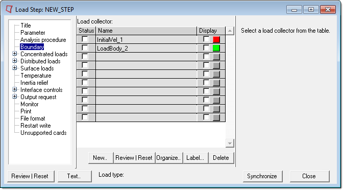The image size is (344, 191).
Task: Click the Close button
Action: coord(309,176)
